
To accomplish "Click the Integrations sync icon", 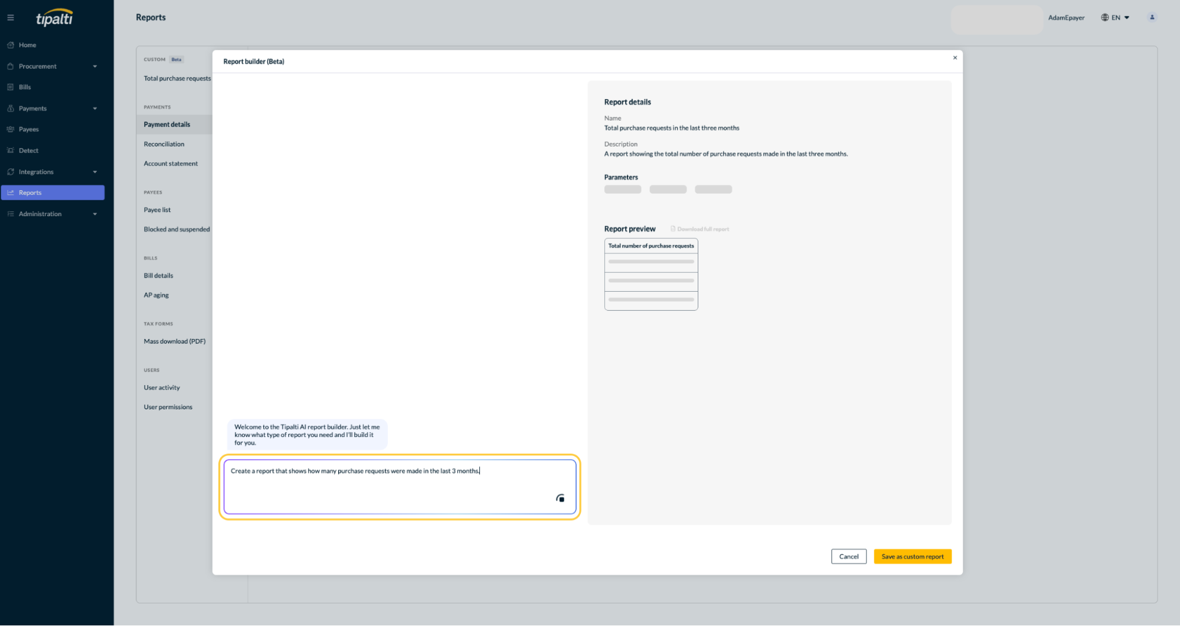I will pyautogui.click(x=11, y=172).
